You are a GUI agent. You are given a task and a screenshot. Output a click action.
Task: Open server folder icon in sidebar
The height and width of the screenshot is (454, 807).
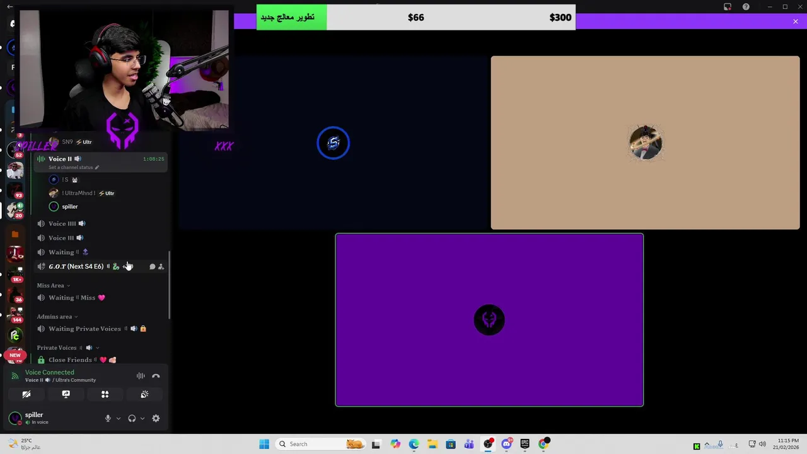click(15, 235)
